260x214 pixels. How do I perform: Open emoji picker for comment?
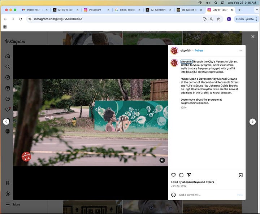tap(173, 195)
